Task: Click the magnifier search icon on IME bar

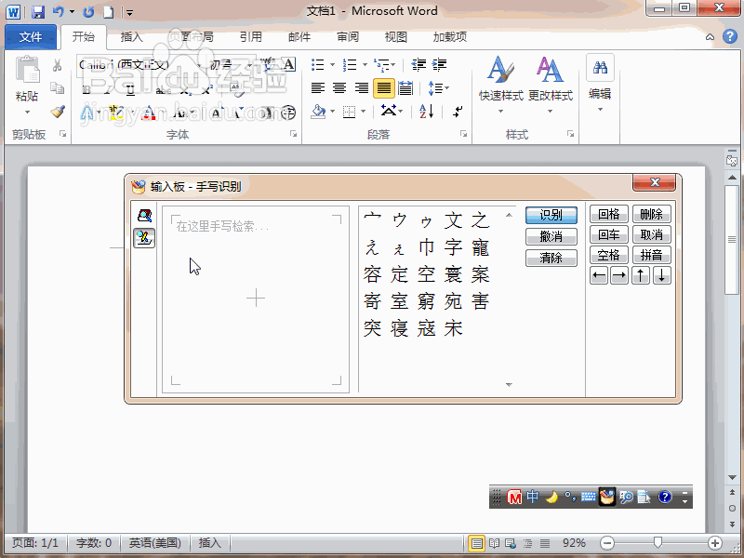Action: click(x=626, y=497)
